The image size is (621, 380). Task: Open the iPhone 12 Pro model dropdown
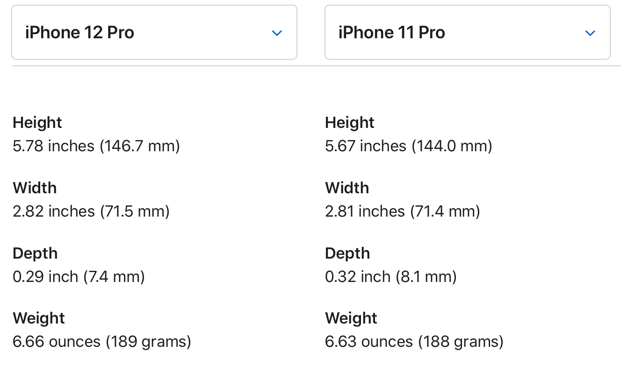(x=154, y=32)
